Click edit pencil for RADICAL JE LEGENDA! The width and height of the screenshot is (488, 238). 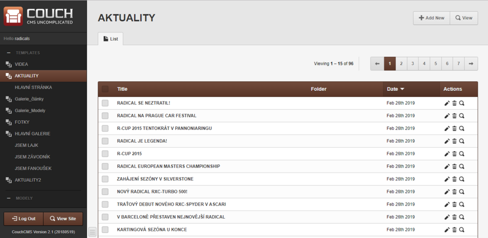point(447,141)
